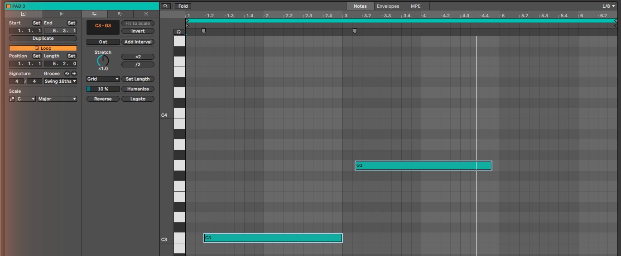Click bar 2 in the time ruler
Screen dimensions: 621x256
(x=267, y=16)
